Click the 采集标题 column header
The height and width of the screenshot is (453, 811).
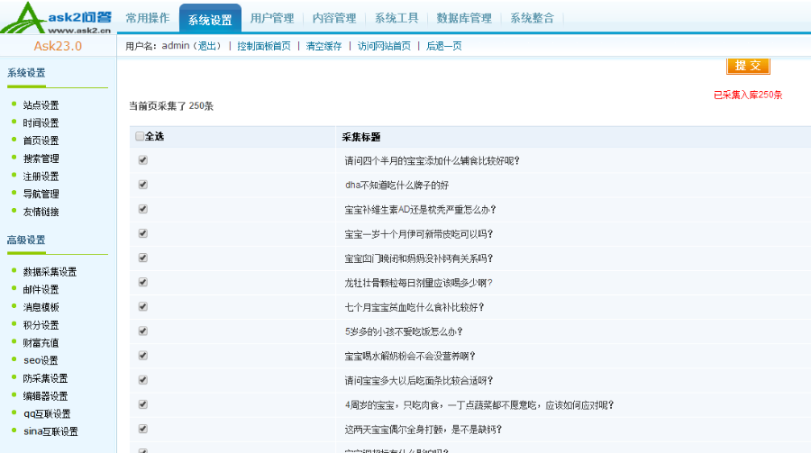(x=361, y=137)
